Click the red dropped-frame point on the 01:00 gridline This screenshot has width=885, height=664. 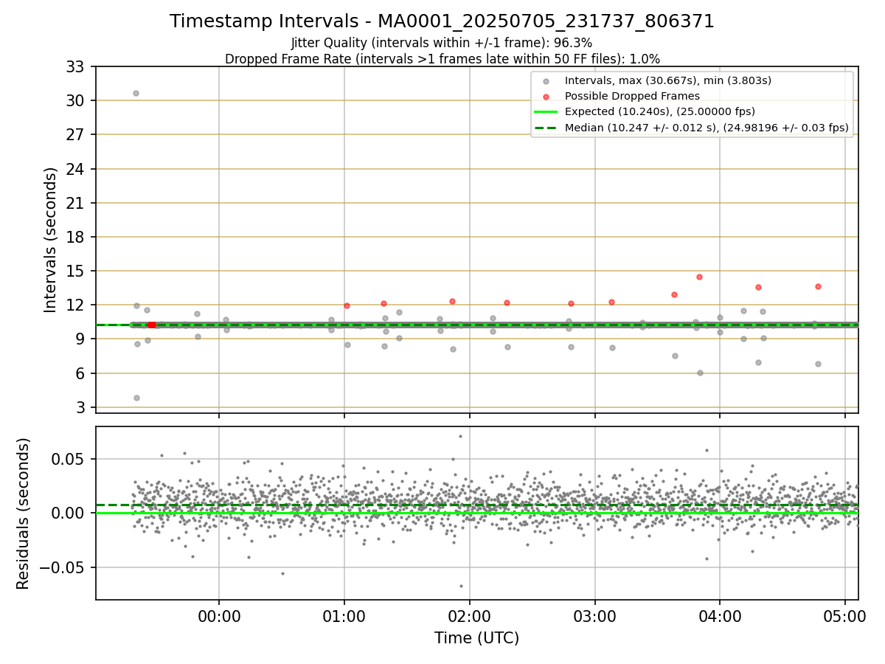click(x=347, y=305)
